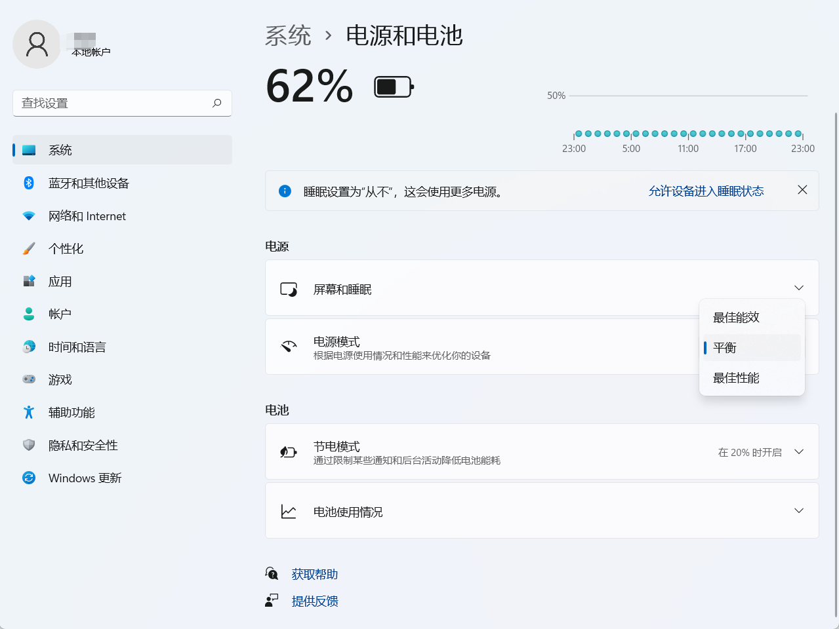Select 最佳能效 power mode option
The height and width of the screenshot is (629, 839).
point(736,317)
